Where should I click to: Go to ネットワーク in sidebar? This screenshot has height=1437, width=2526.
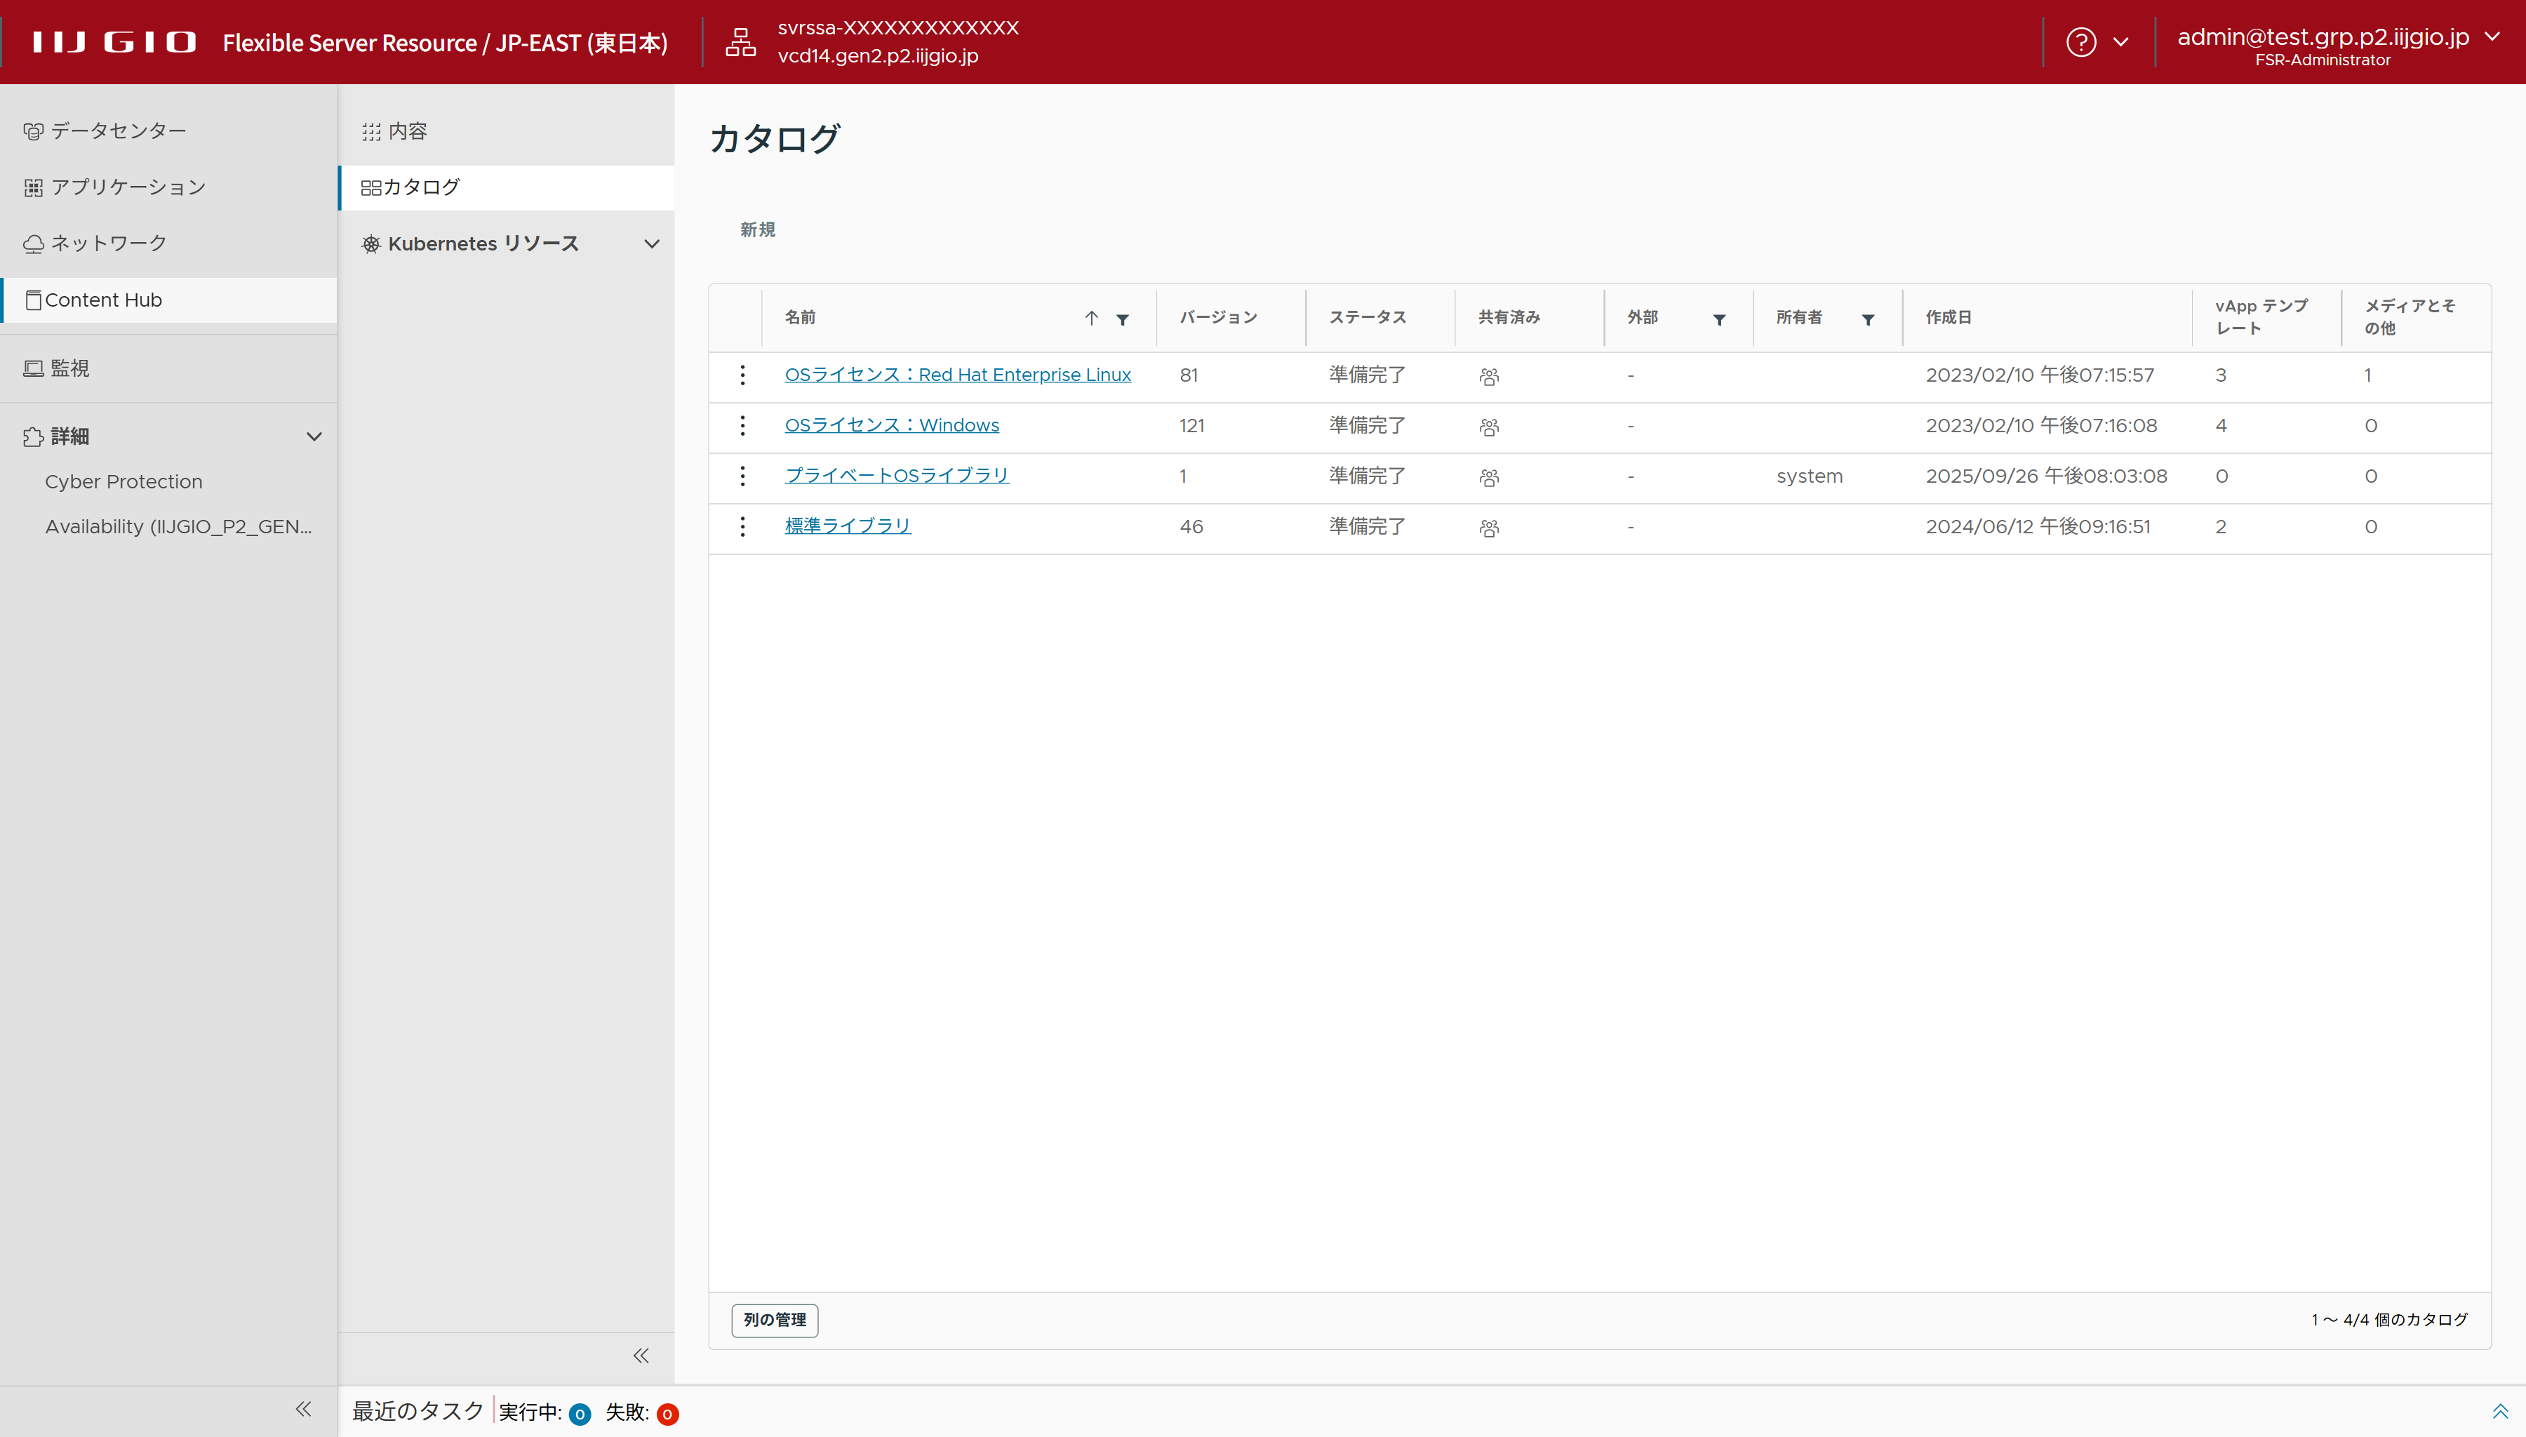pyautogui.click(x=109, y=243)
